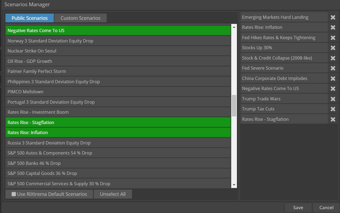340x213 pixels.
Task: Remove Rates Rise: Inflation from selected list
Action: tap(333, 27)
